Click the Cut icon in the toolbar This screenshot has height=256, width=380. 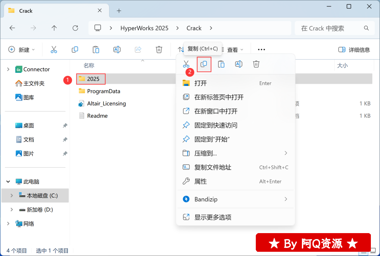pos(54,50)
